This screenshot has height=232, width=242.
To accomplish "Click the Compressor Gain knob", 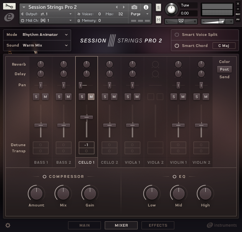I will click(90, 193).
